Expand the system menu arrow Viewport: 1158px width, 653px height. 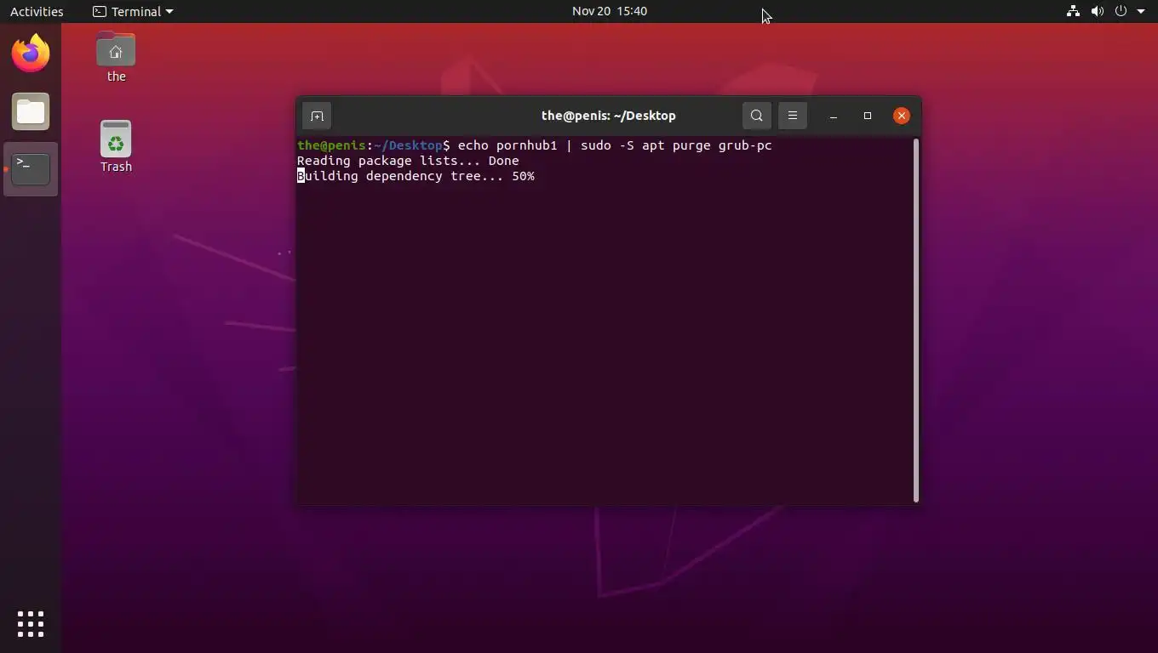pos(1141,11)
